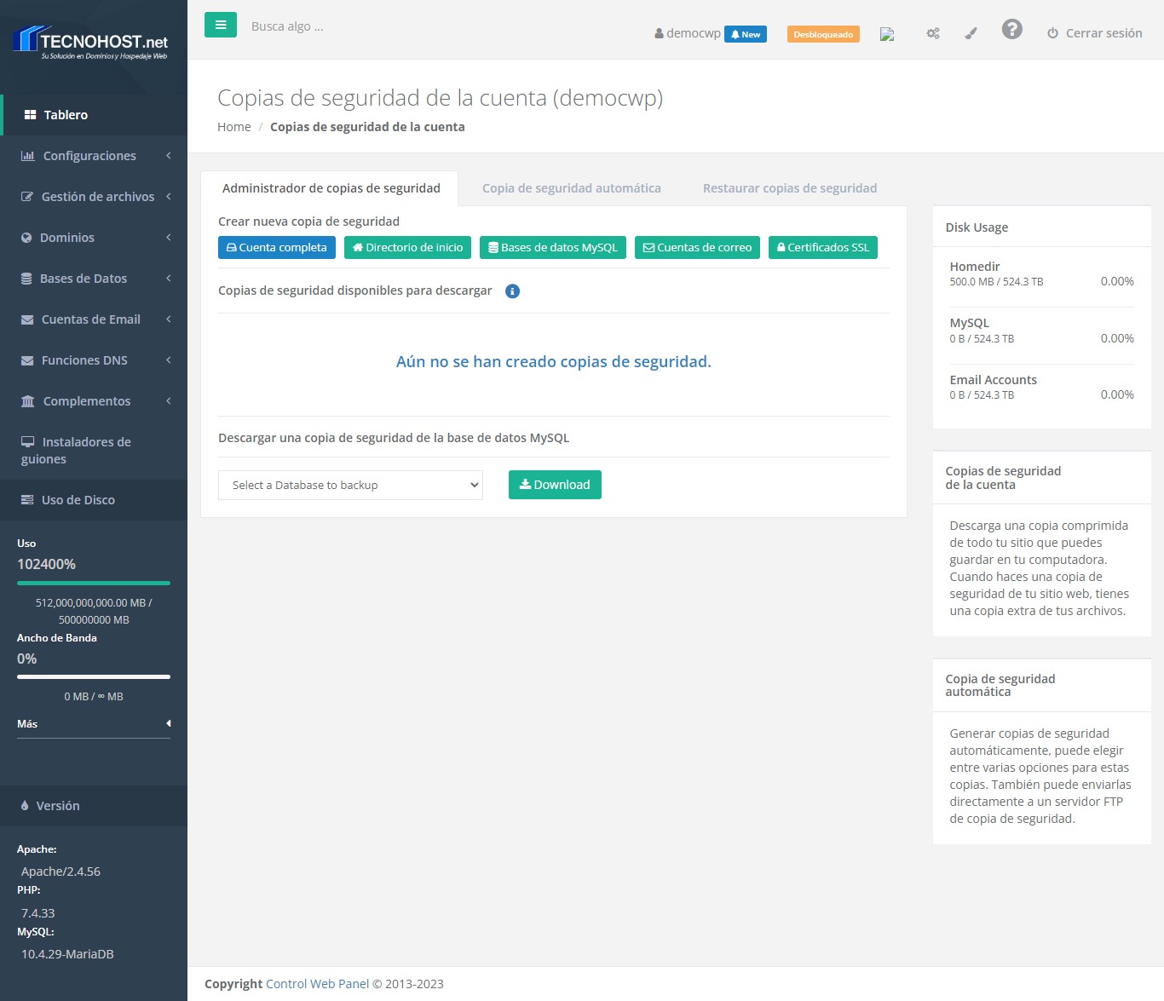Click the settings gears icon in header
The width and height of the screenshot is (1164, 1001).
pyautogui.click(x=933, y=33)
